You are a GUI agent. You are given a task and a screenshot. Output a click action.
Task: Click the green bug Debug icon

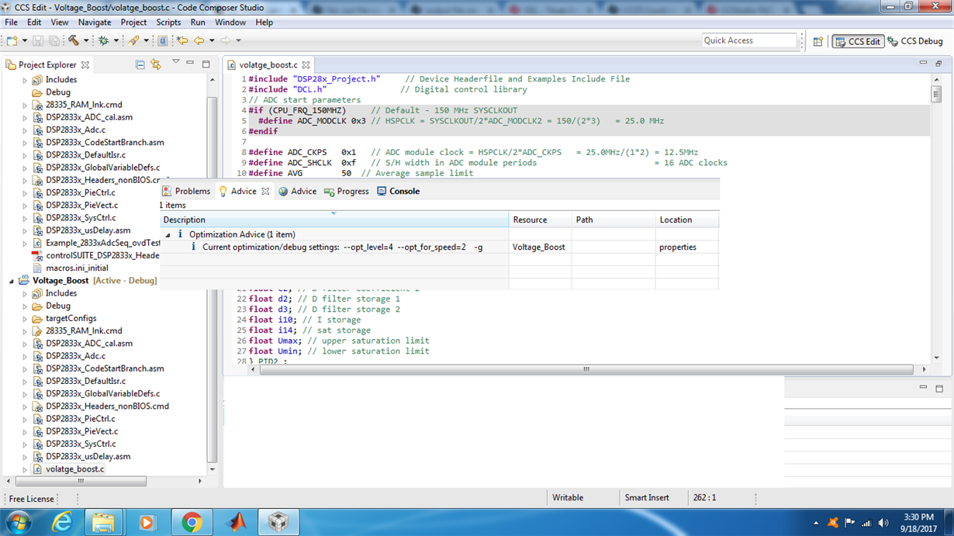coord(103,40)
